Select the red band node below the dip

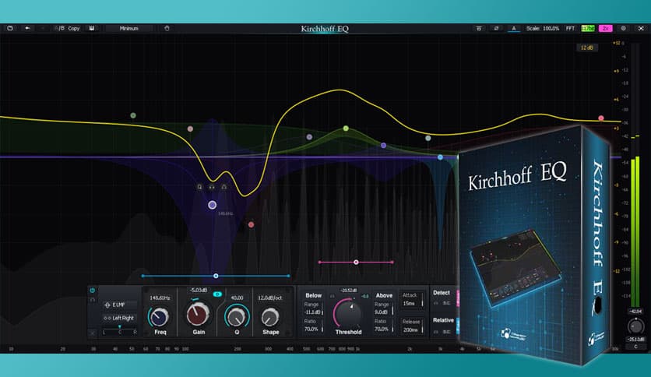point(251,224)
